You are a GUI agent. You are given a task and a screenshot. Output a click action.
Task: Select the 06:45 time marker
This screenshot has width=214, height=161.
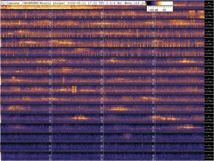[x=154, y=101]
